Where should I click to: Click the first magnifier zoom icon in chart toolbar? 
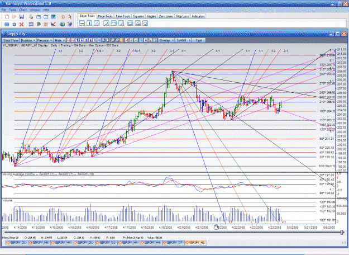113,40
